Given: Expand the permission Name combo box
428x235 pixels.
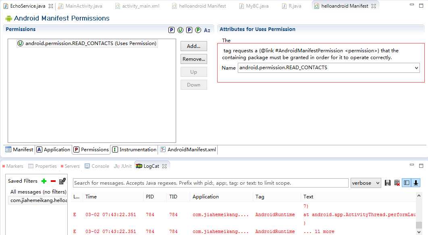Looking at the screenshot, I should click(x=416, y=68).
